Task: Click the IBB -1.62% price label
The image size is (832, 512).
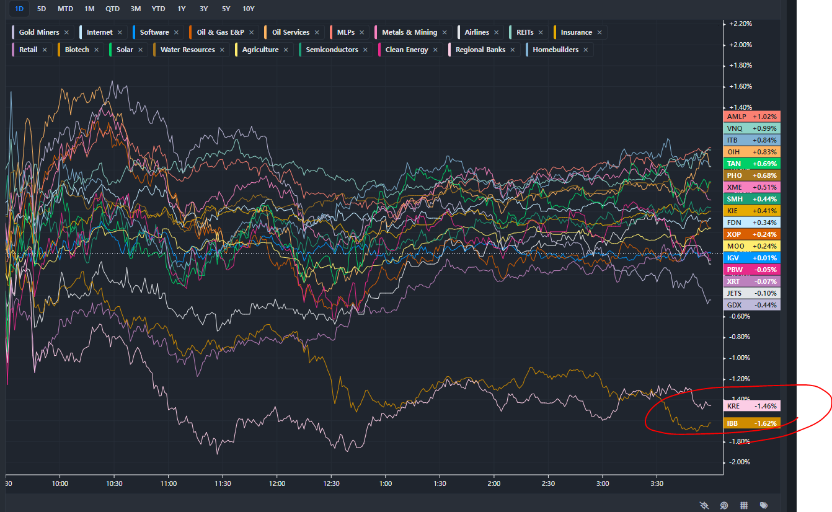Action: 752,423
